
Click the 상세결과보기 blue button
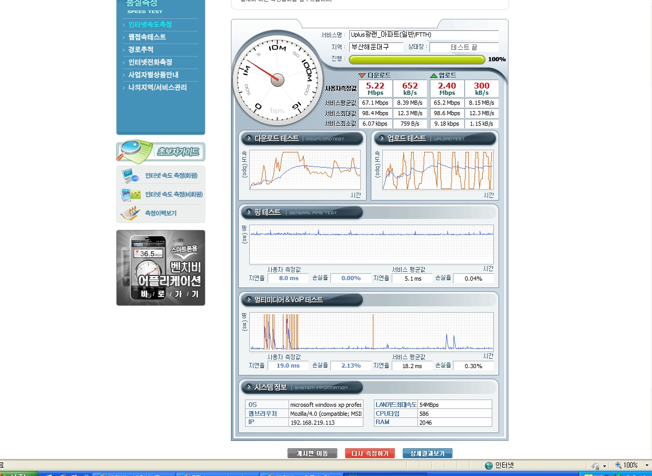(x=427, y=453)
